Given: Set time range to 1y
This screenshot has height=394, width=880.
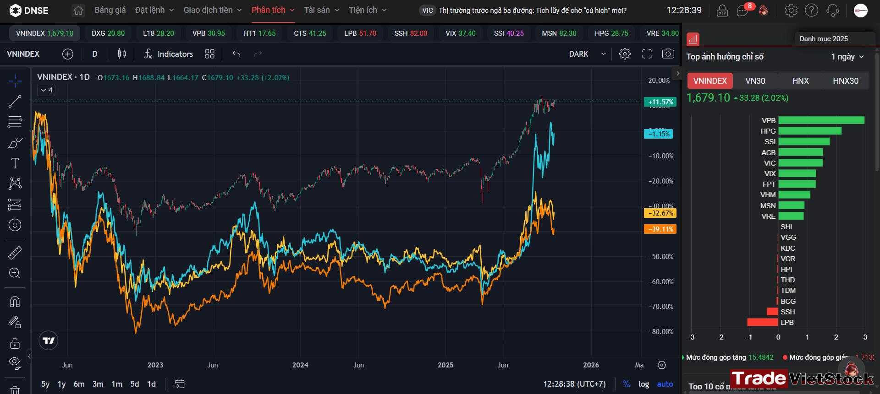Looking at the screenshot, I should [62, 384].
